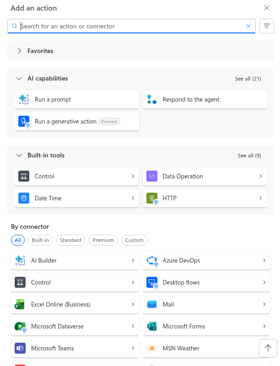Open the Azure DevOps label

181,260
